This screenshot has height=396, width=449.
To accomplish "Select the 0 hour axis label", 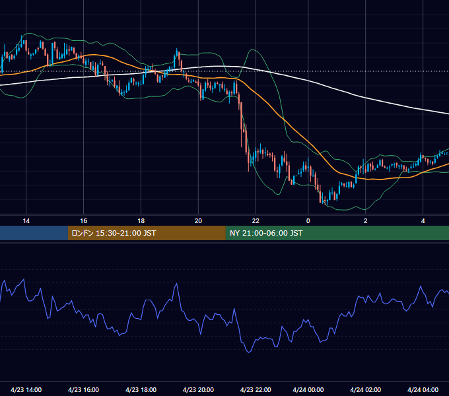I will pos(308,221).
